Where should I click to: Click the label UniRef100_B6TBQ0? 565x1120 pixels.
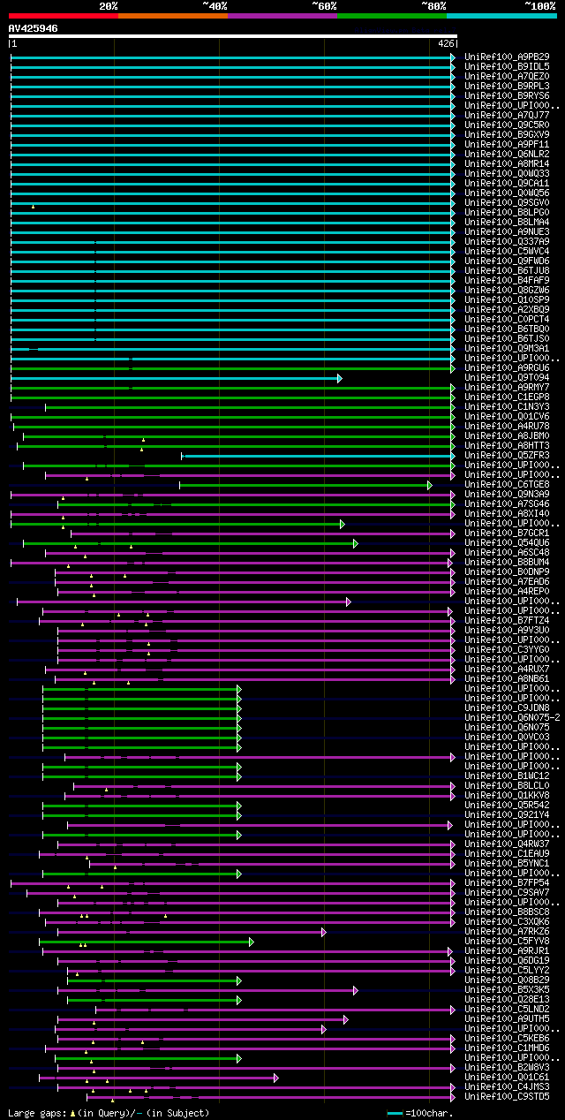tap(507, 329)
